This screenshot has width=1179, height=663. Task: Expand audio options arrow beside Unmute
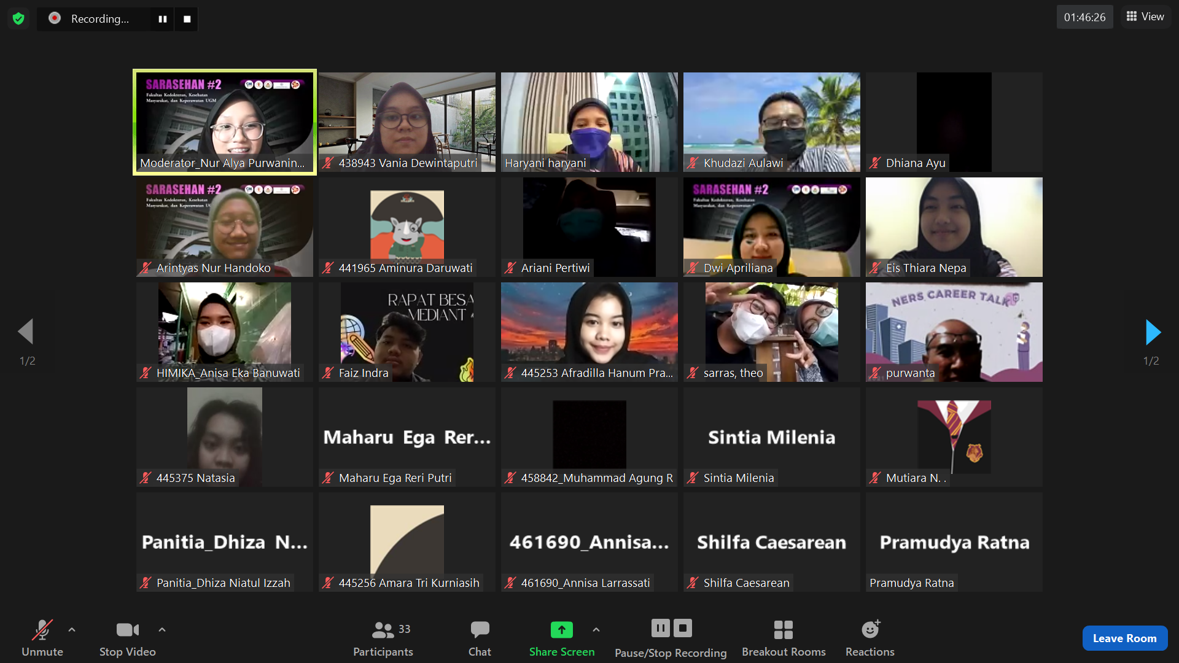72,629
